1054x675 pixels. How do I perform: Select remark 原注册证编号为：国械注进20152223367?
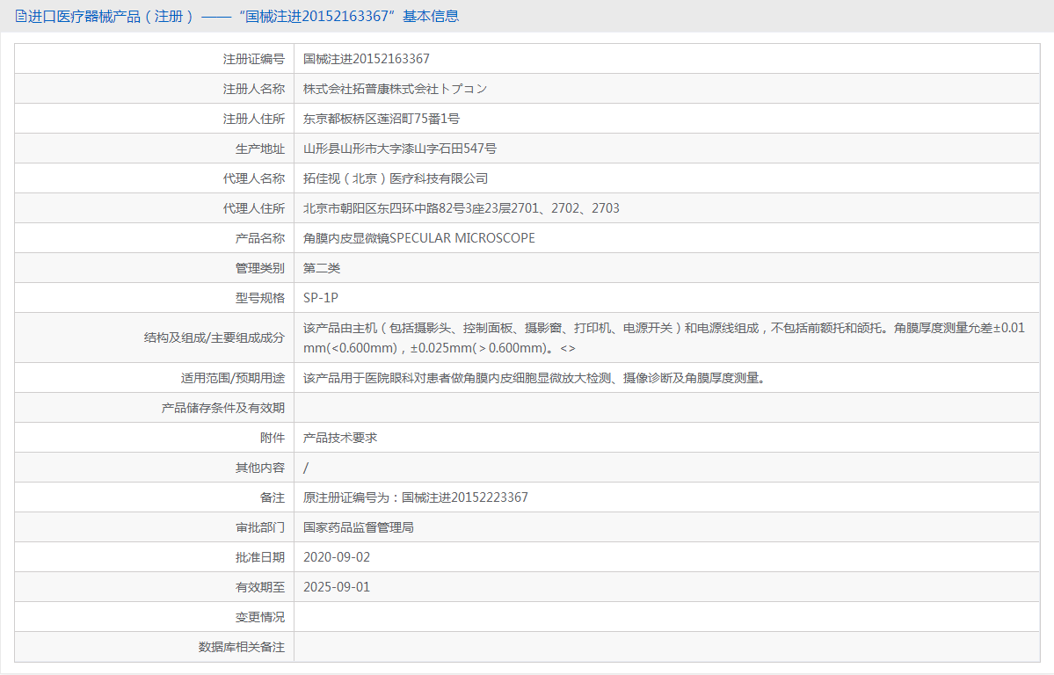[x=416, y=497]
